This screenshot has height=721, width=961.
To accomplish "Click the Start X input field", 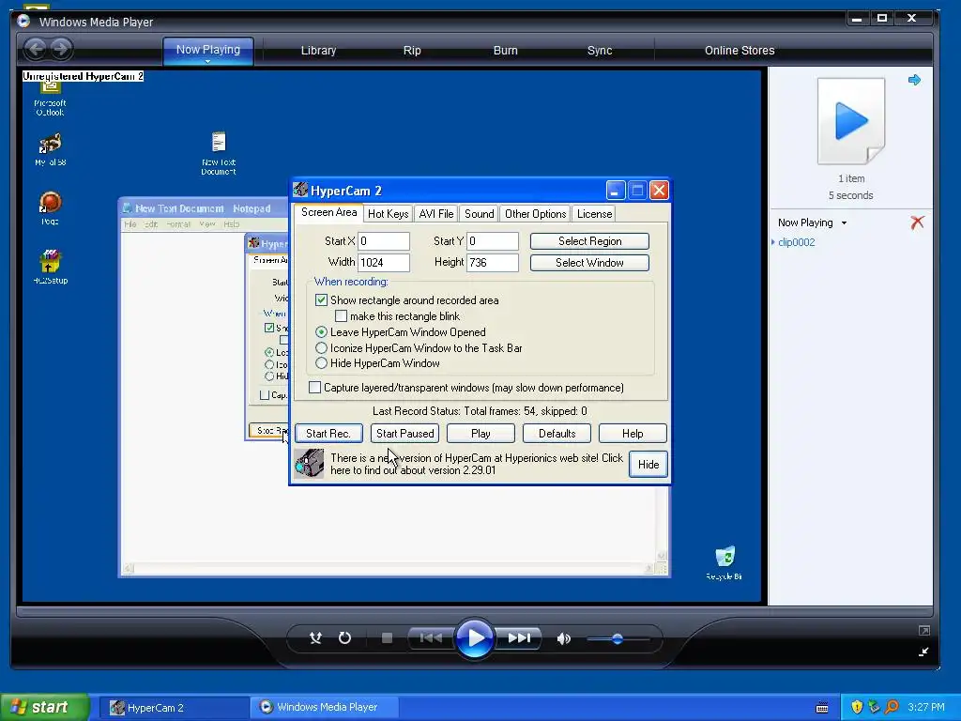I will point(384,241).
